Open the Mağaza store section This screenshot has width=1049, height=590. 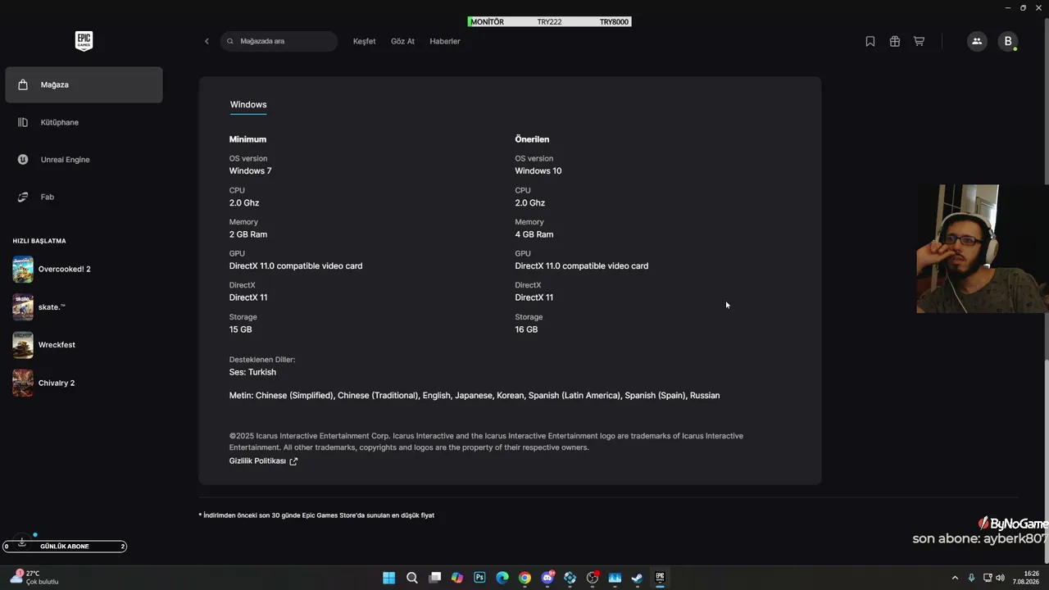click(x=84, y=84)
